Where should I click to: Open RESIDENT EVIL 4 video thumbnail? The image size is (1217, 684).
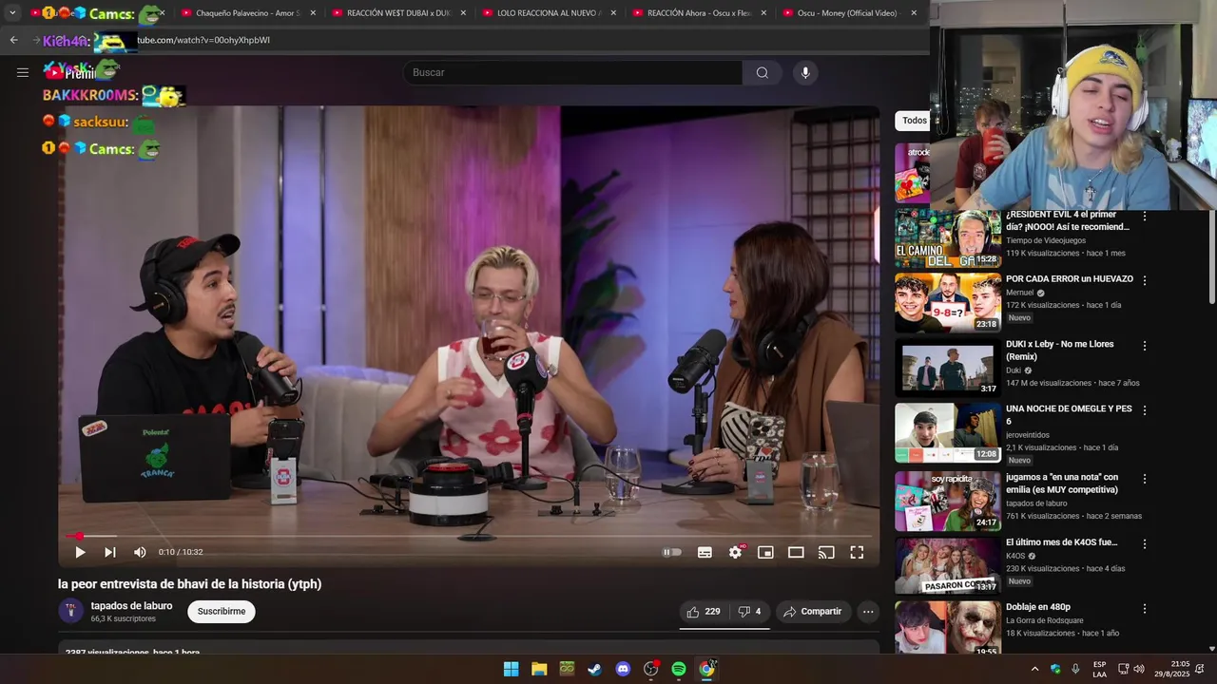[948, 238]
